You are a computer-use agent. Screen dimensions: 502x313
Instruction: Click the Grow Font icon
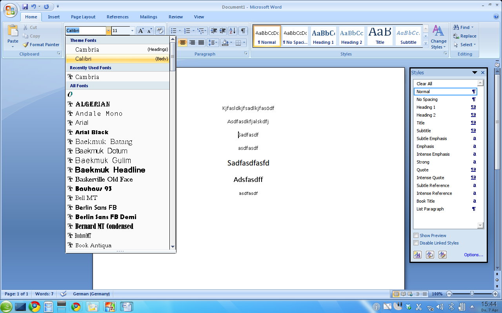pos(141,31)
